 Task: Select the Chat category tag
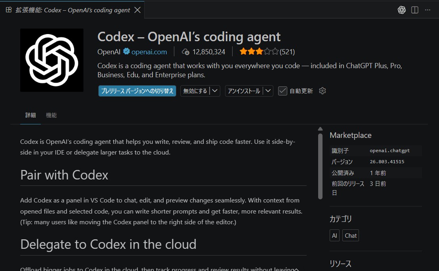(351, 235)
